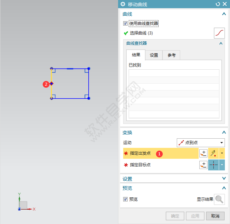Toggle the 使用曲线查找器 checkbox
This screenshot has height=224, width=230.
[125, 24]
